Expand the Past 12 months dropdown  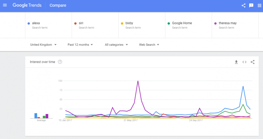[80, 45]
